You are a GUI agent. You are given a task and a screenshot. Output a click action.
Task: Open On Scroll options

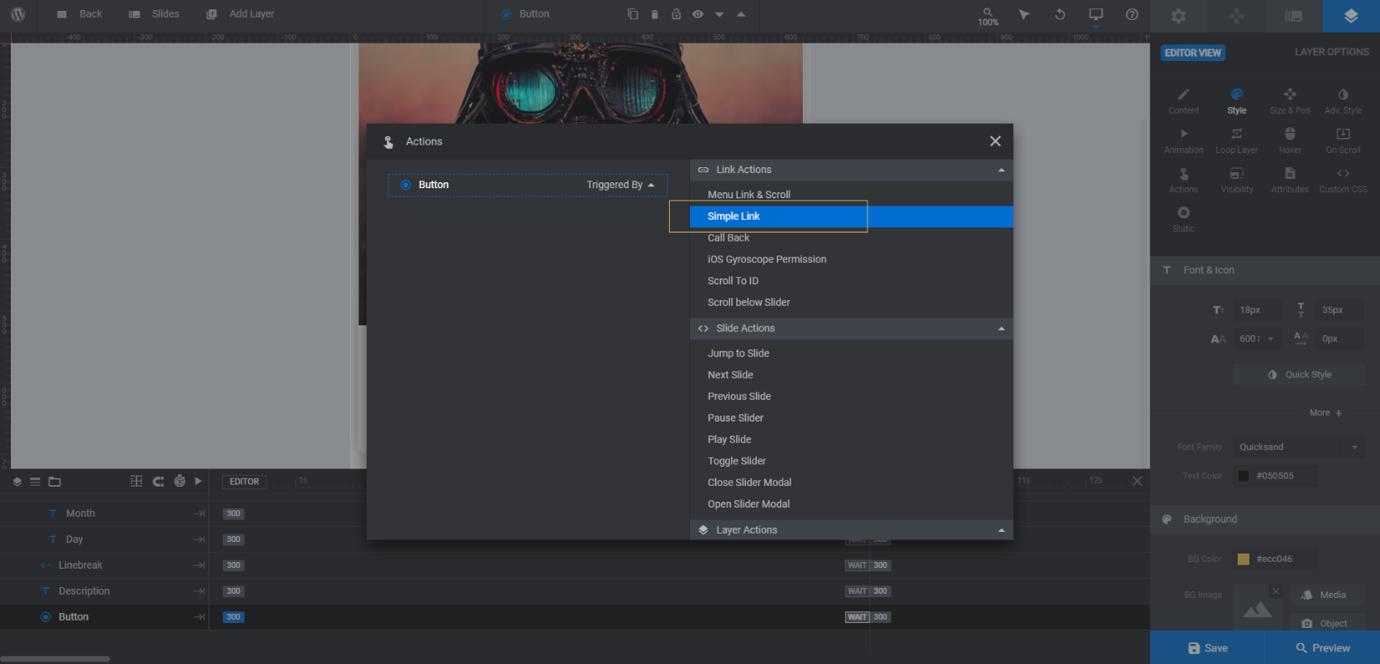tap(1343, 140)
